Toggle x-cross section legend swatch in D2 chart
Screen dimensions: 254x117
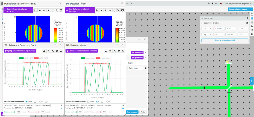[x=21, y=58]
